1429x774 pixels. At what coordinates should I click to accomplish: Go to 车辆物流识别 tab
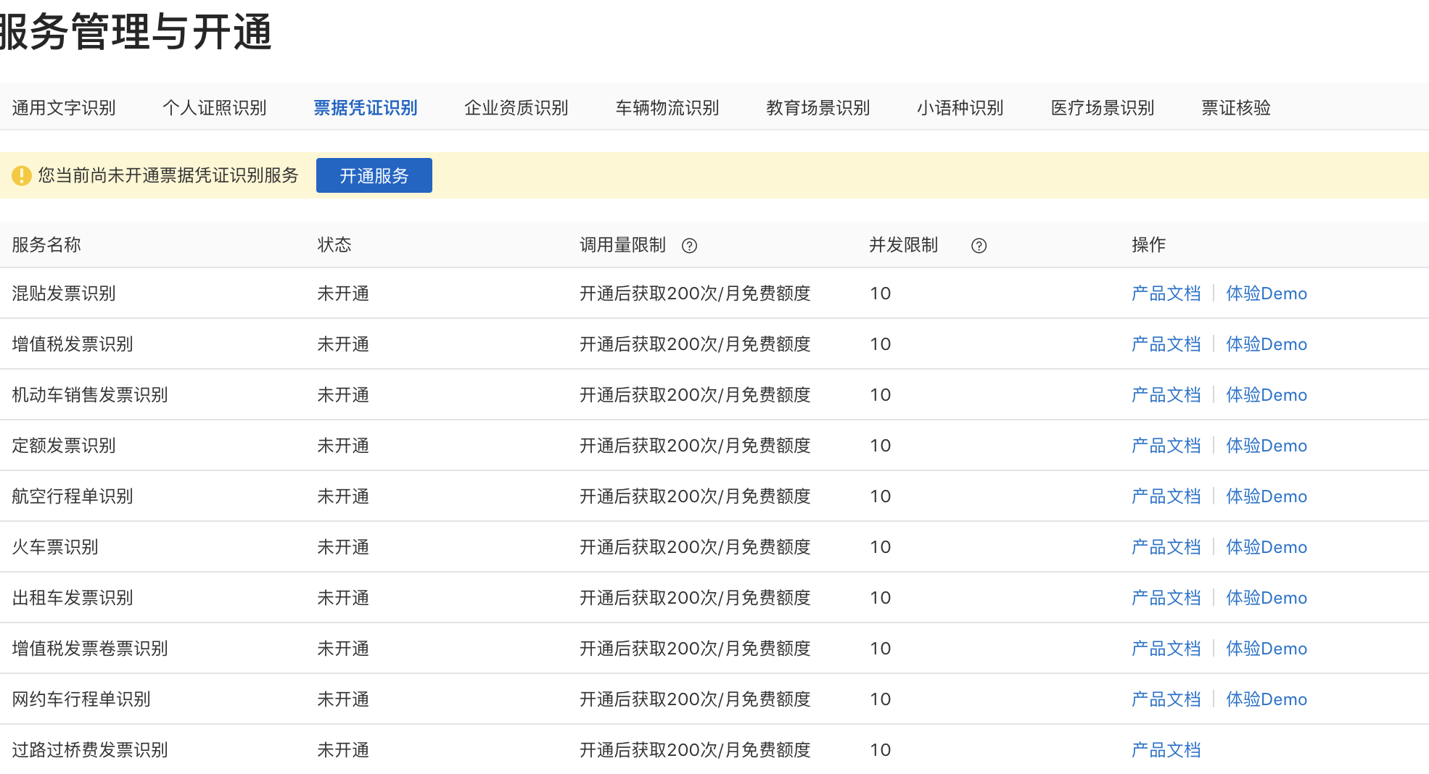(x=667, y=108)
